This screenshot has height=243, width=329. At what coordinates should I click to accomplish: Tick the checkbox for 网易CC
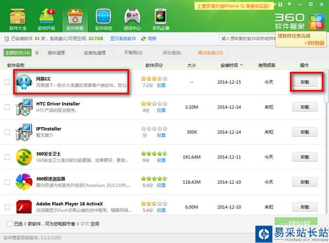point(7,82)
